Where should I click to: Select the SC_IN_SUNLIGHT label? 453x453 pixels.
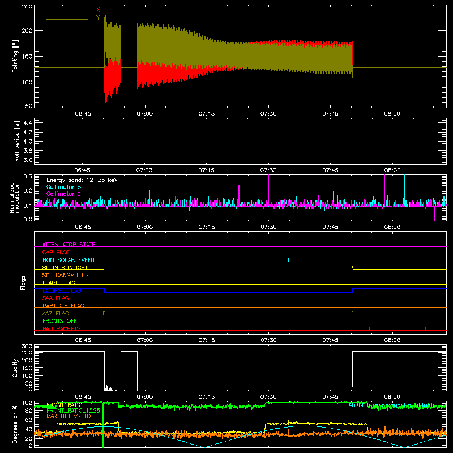(x=65, y=267)
